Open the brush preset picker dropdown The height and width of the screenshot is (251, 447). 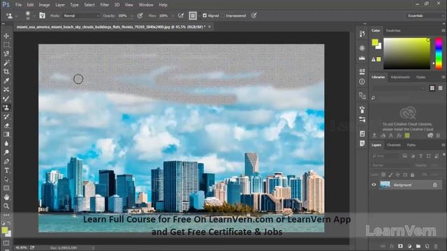coord(34,16)
